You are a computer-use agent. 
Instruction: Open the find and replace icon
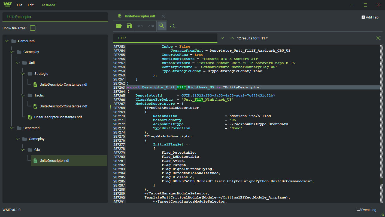coord(172,26)
